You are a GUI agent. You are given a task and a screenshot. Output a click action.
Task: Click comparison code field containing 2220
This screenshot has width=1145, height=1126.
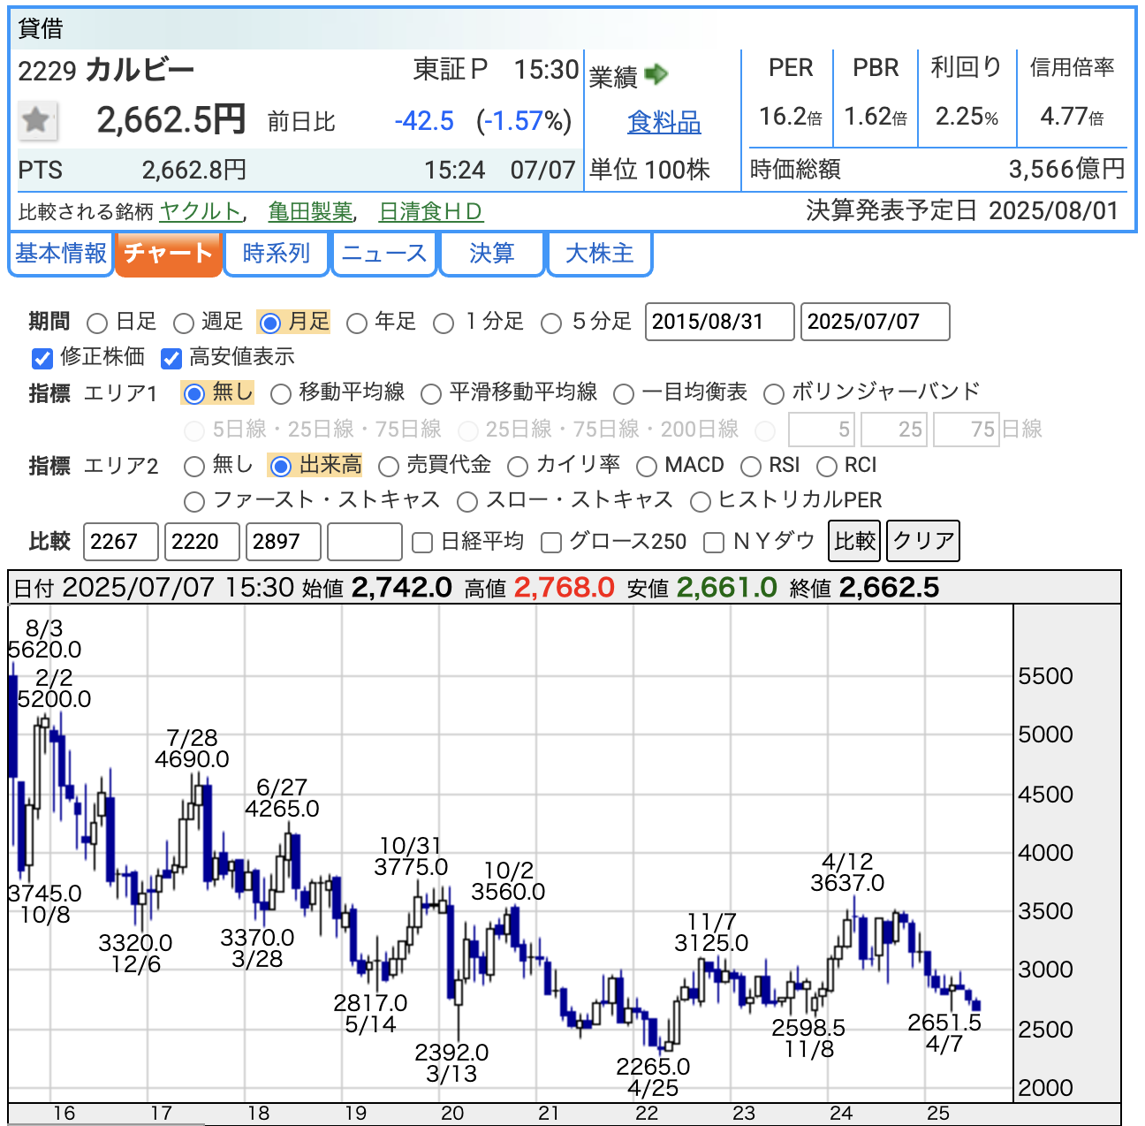[x=202, y=542]
